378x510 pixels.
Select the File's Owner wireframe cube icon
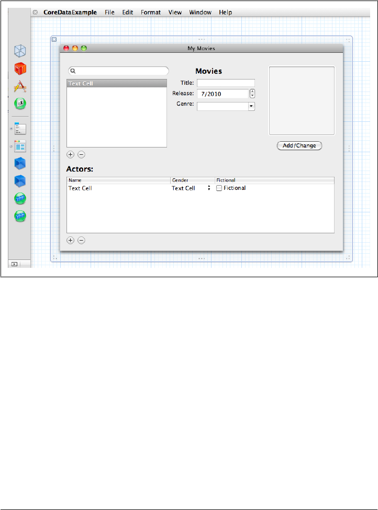[20, 51]
